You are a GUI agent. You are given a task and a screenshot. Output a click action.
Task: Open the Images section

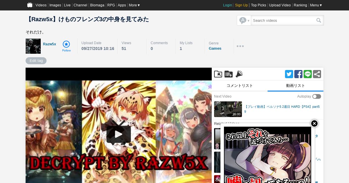click(x=55, y=5)
